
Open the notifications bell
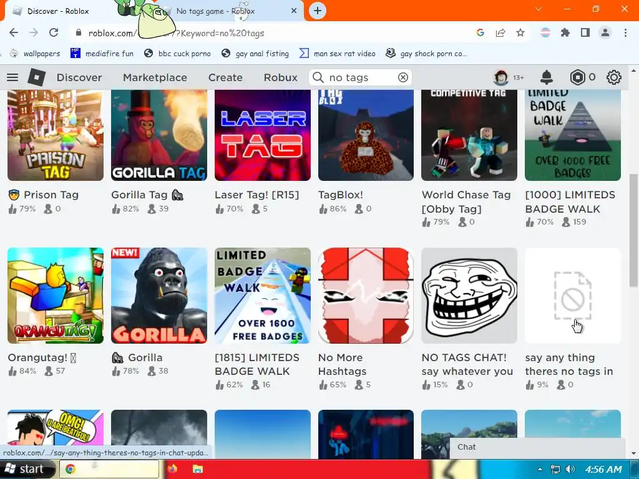coord(547,77)
